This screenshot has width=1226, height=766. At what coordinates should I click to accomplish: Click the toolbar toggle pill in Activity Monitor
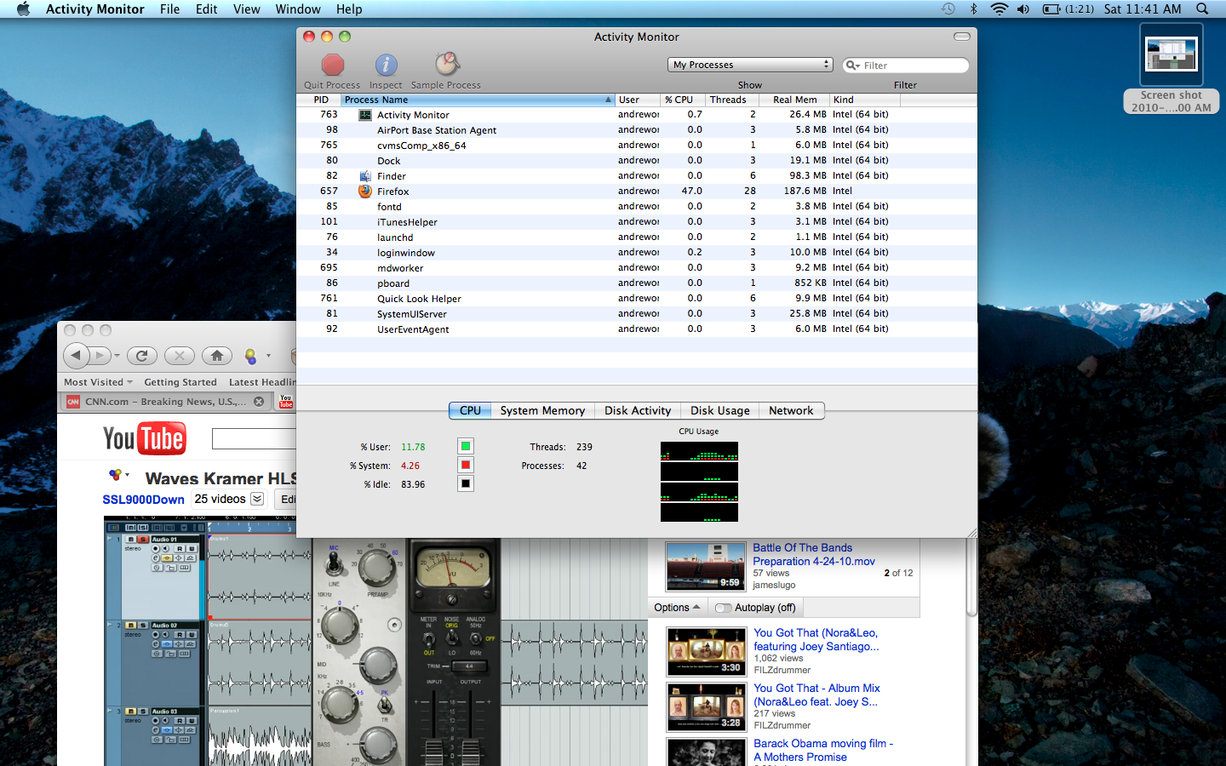point(962,37)
